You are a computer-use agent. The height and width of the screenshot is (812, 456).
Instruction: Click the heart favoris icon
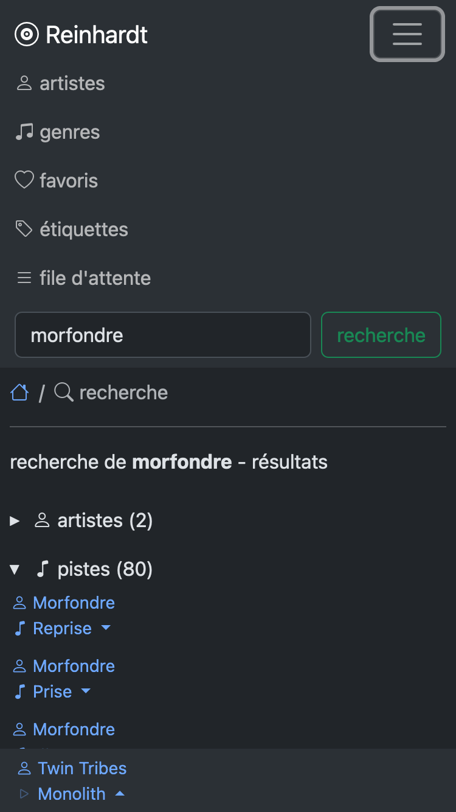[24, 181]
